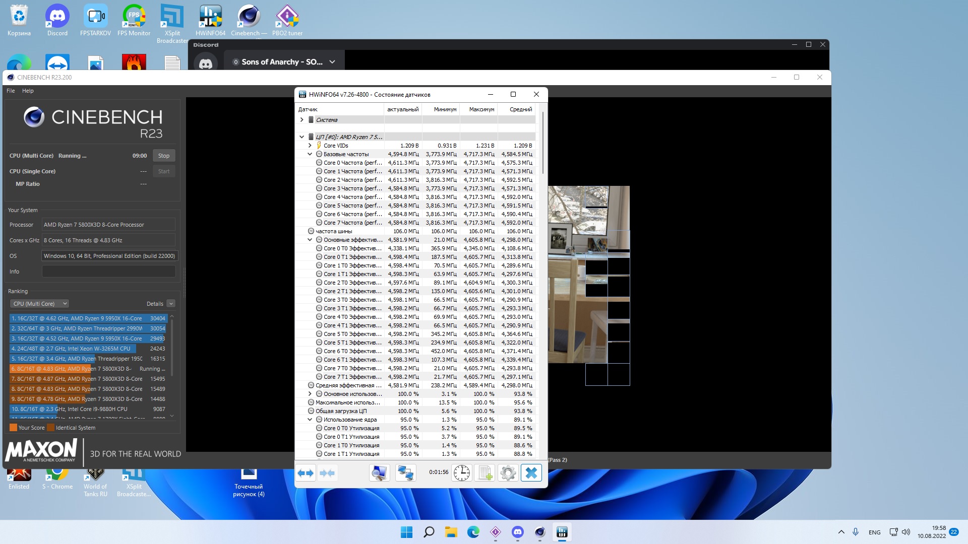
Task: Click the blue X close sensors icon
Action: point(531,473)
